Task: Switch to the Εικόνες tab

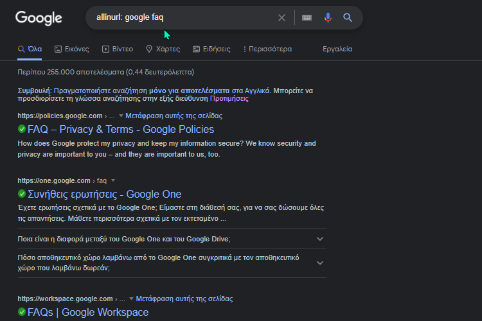Action: coord(71,49)
